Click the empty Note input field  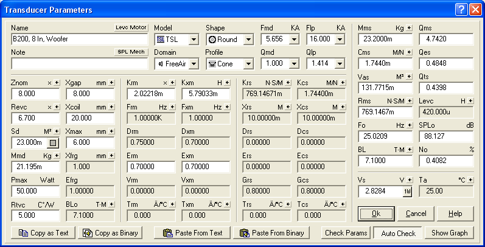point(80,64)
